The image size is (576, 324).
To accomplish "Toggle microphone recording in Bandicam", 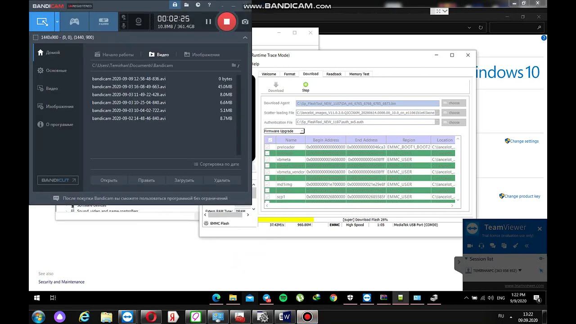I will (124, 26).
